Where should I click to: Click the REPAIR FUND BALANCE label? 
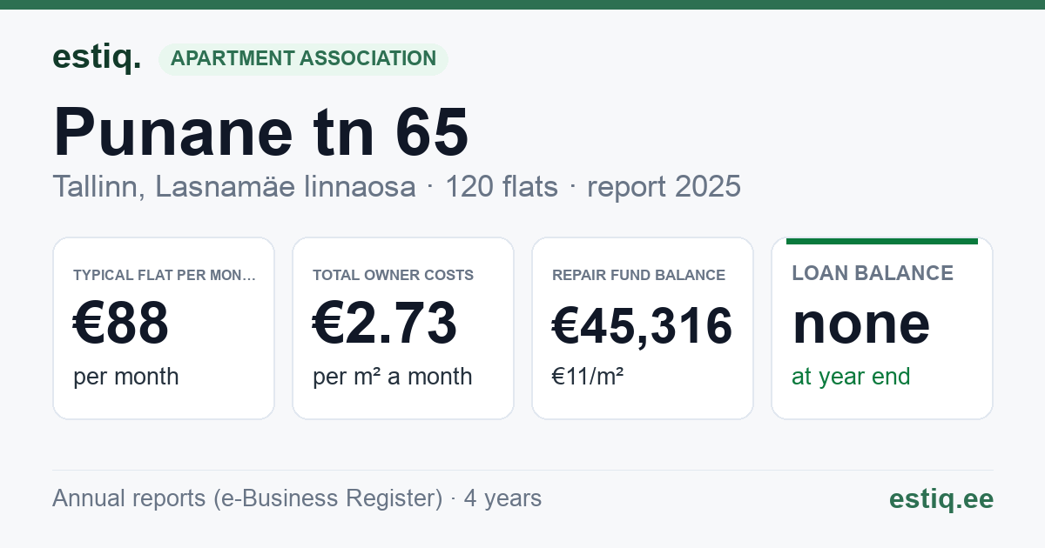pos(638,275)
